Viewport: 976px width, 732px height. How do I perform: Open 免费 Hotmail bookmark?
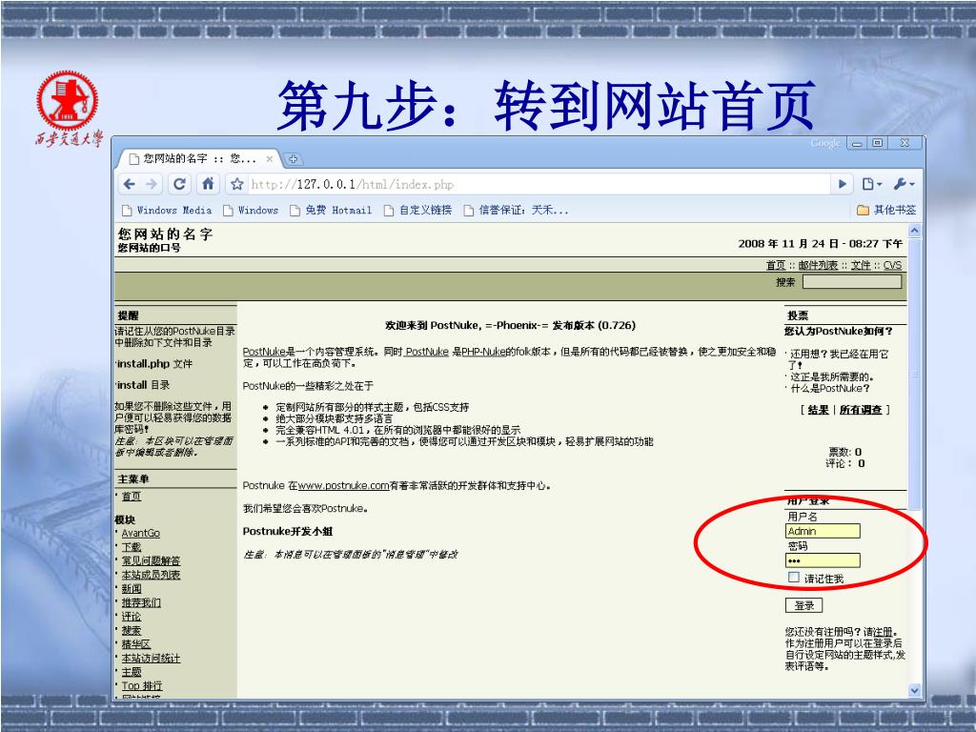[331, 211]
